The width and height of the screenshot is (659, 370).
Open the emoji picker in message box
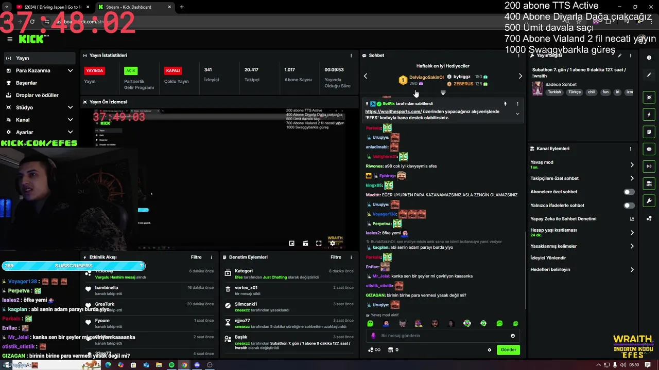coord(513,336)
